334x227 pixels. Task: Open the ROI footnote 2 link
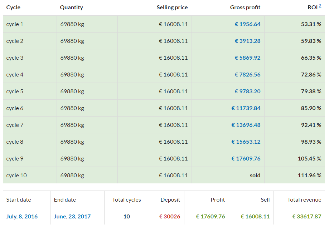pos(320,6)
